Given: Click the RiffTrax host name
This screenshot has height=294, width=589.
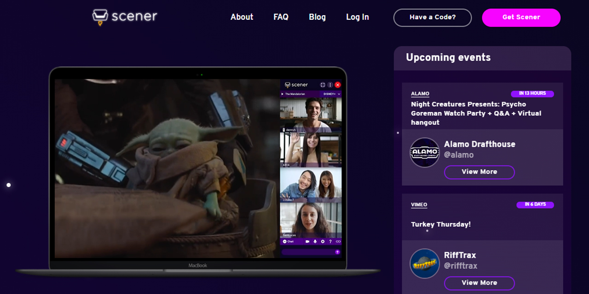Looking at the screenshot, I should point(460,255).
